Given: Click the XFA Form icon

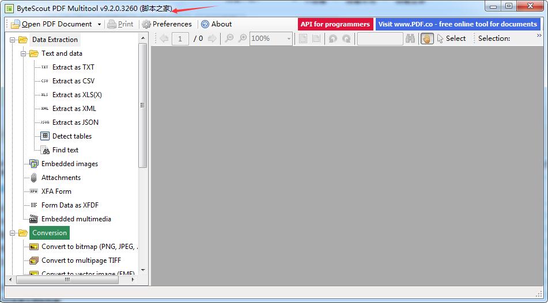Looking at the screenshot, I should [x=33, y=191].
